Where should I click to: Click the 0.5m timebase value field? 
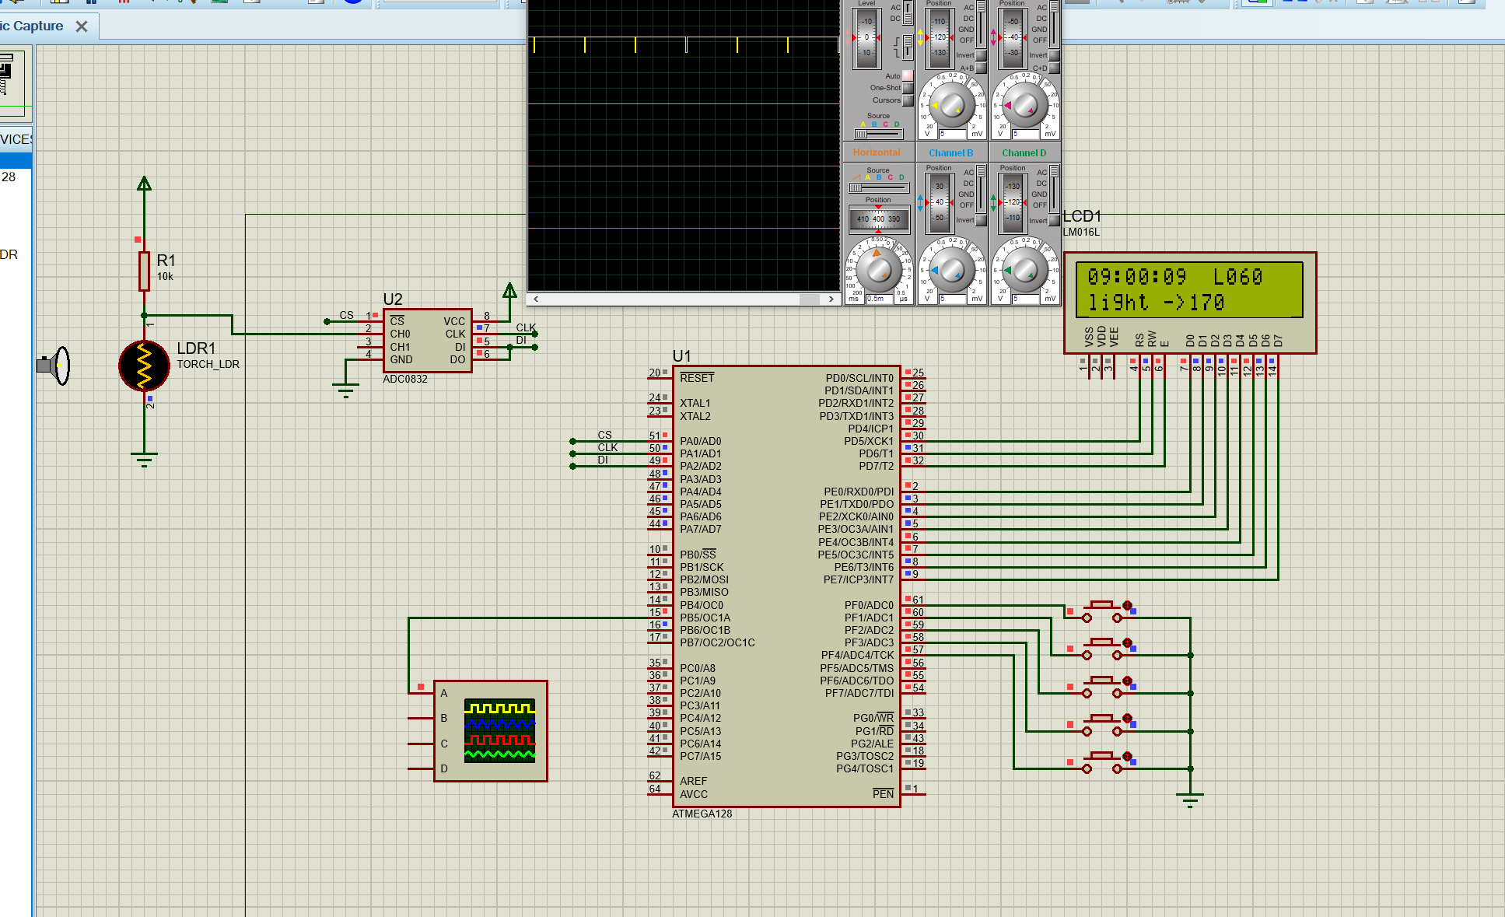coord(879,299)
